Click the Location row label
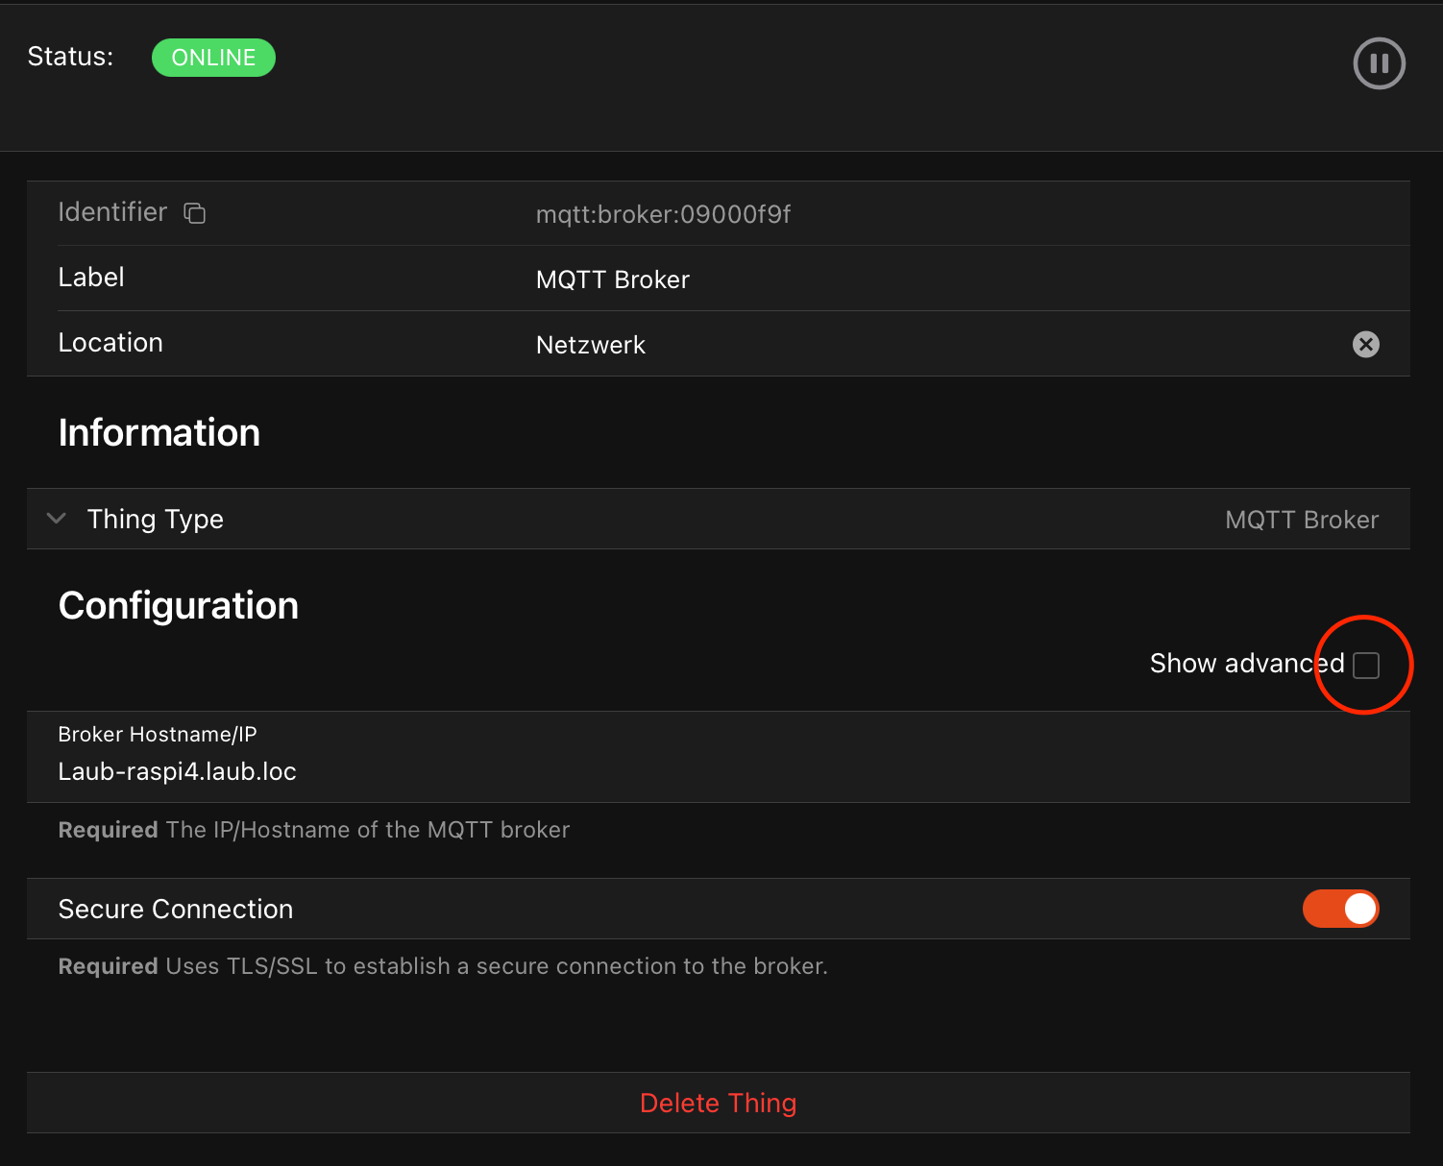Viewport: 1443px width, 1166px height. (x=110, y=343)
